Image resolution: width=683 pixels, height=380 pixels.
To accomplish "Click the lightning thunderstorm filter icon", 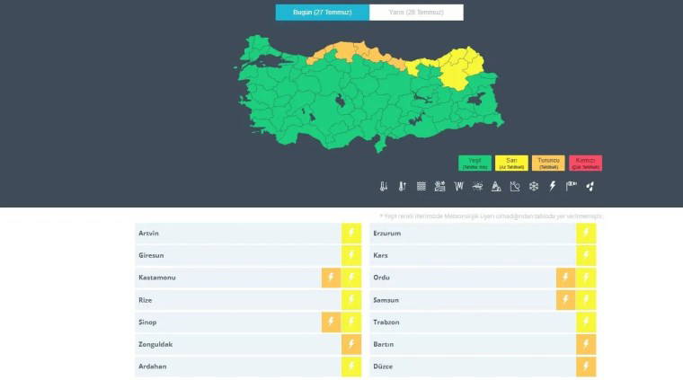I will pos(553,187).
